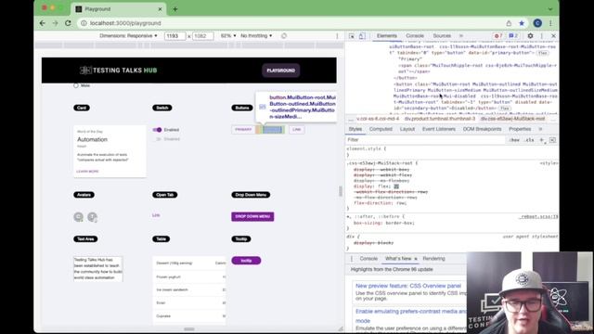Click the new style rule plus icon
The image size is (594, 334).
tap(542, 140)
